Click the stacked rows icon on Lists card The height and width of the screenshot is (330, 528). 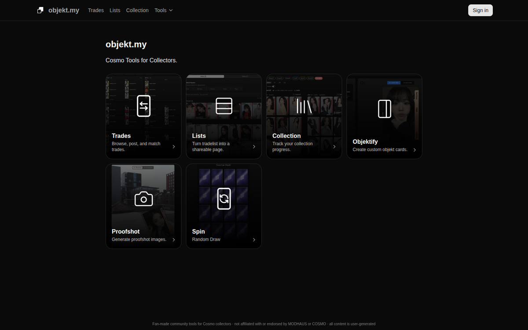pyautogui.click(x=224, y=106)
